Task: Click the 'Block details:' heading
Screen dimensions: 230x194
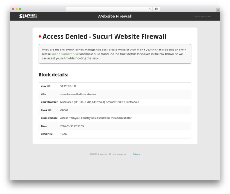Action: (x=53, y=75)
